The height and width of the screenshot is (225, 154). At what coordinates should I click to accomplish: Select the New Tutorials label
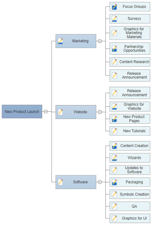point(134,131)
